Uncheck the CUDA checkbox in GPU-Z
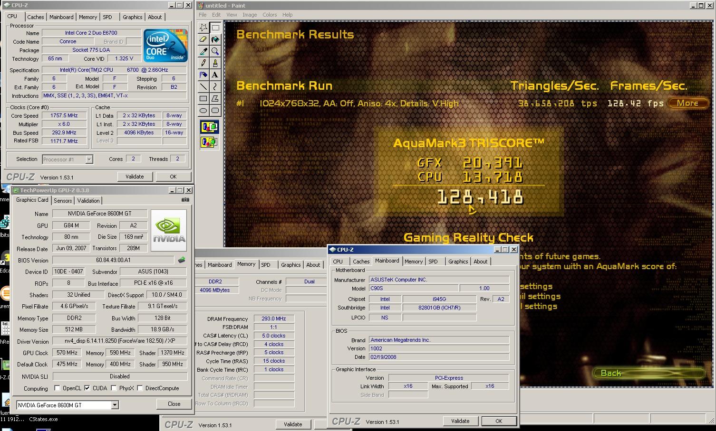 pyautogui.click(x=87, y=388)
